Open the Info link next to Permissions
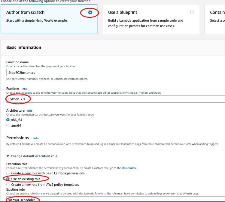This screenshot has height=202, width=225. 36,138
